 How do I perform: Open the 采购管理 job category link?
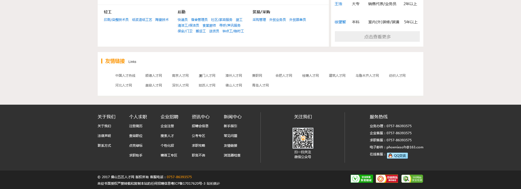pyautogui.click(x=259, y=20)
